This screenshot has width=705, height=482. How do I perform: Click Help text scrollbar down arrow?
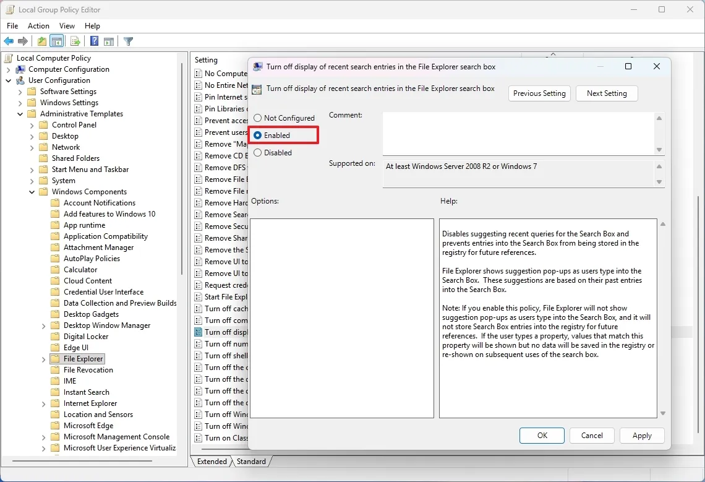[x=662, y=413]
